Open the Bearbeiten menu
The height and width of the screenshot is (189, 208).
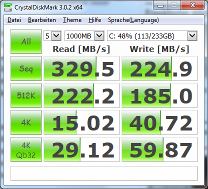pyautogui.click(x=42, y=20)
